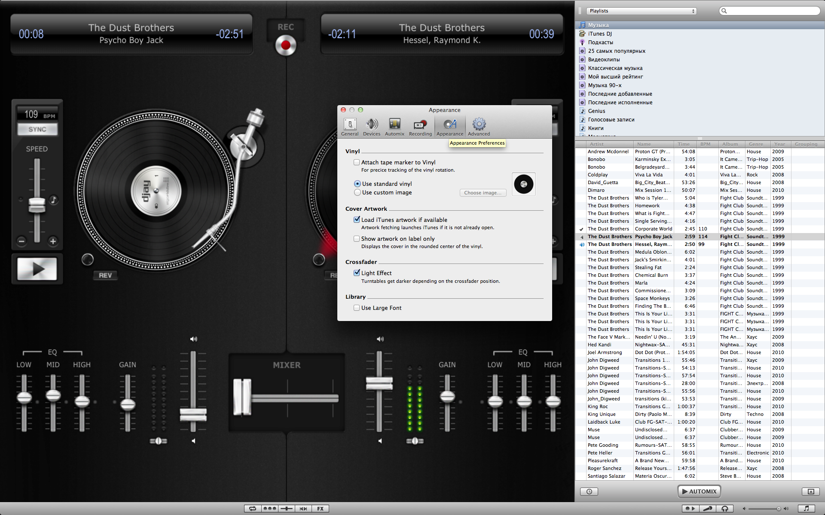The height and width of the screenshot is (515, 825).
Task: Mute left deck volume bottom speaker icon
Action: click(193, 441)
